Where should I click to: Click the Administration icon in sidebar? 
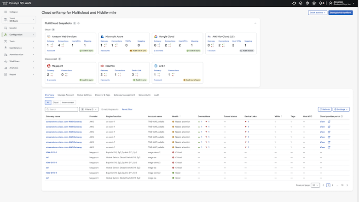coord(6,54)
